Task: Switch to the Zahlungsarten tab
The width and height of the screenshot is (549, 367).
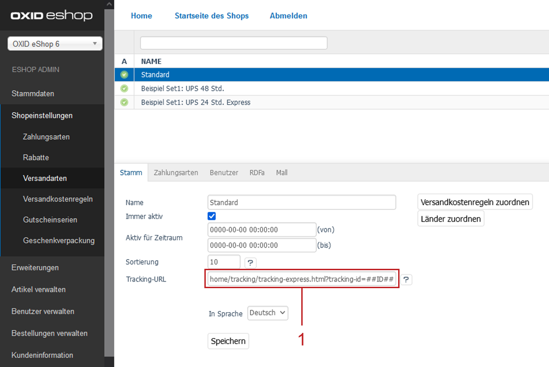Action: pyautogui.click(x=176, y=172)
